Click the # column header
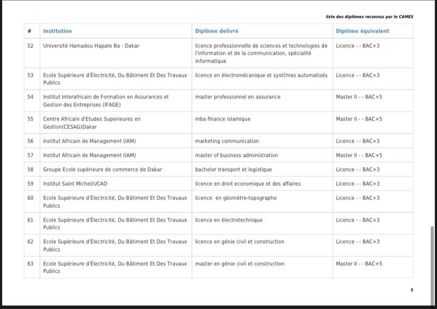Image resolution: width=437 pixels, height=309 pixels. (30, 31)
